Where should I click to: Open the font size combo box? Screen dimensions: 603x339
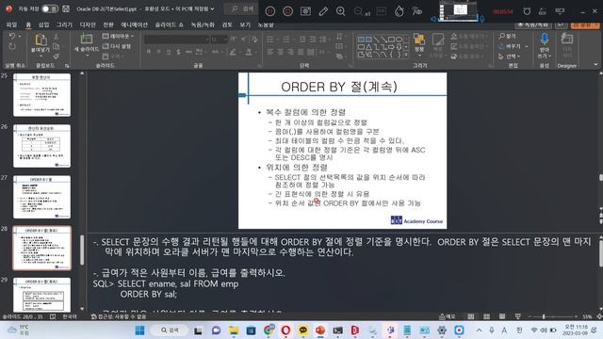(x=219, y=40)
